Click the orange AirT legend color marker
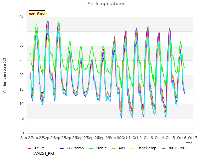This screenshot has height=160, width=213. [113, 149]
